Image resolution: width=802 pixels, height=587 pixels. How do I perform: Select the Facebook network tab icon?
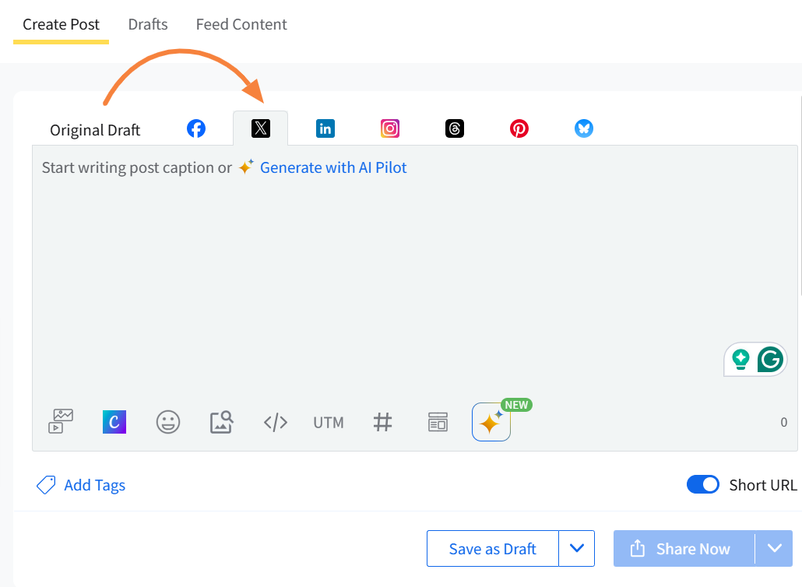tap(196, 128)
